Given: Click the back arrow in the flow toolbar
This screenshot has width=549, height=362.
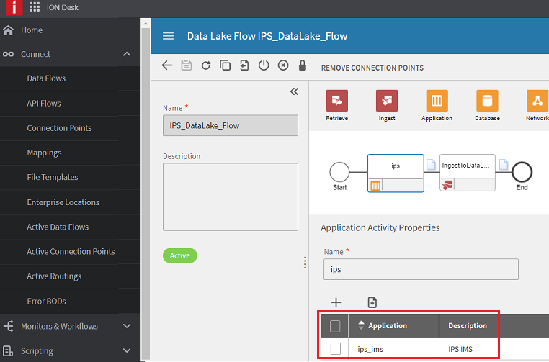Looking at the screenshot, I should [x=167, y=65].
